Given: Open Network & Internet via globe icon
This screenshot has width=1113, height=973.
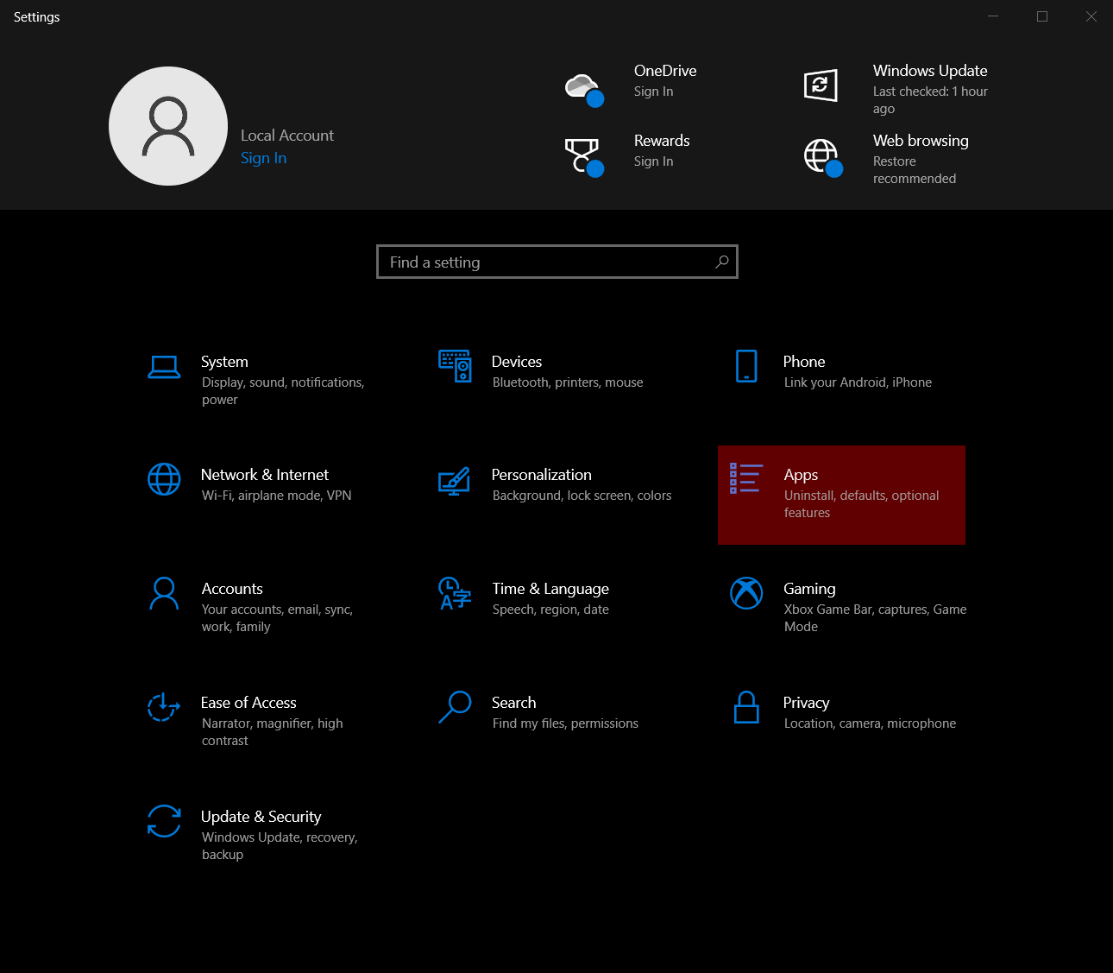Looking at the screenshot, I should (x=165, y=480).
